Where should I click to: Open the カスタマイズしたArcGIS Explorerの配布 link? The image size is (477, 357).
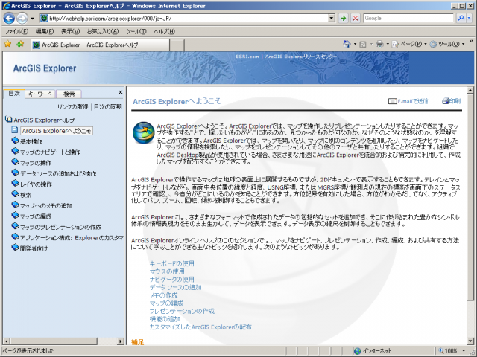[200, 327]
